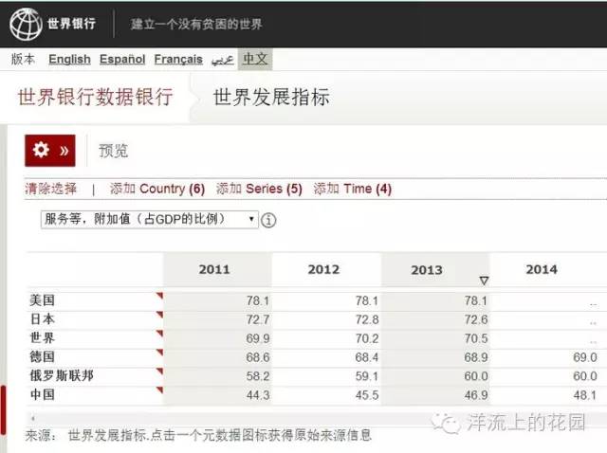Screen dimensions: 607x453
Task: Expand 添加 Country (6) selector
Action: (156, 189)
